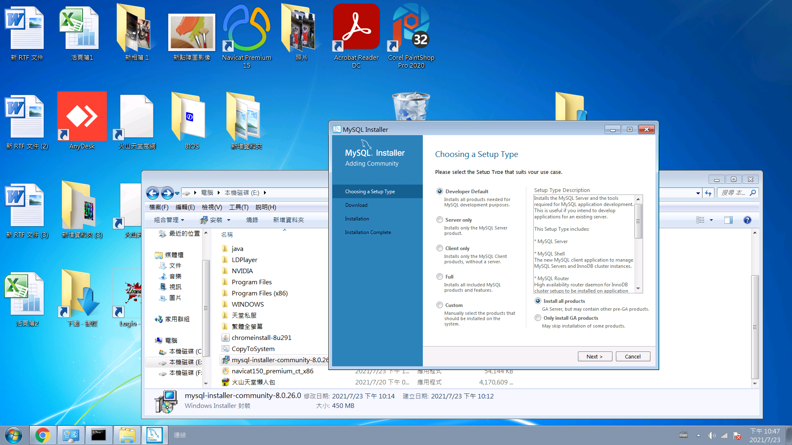Open 檢視(V) menu in Explorer

coord(212,207)
